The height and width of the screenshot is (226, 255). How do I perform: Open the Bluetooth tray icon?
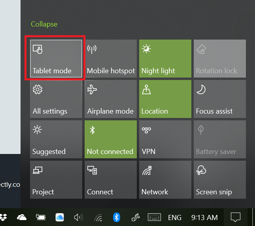[x=117, y=217]
